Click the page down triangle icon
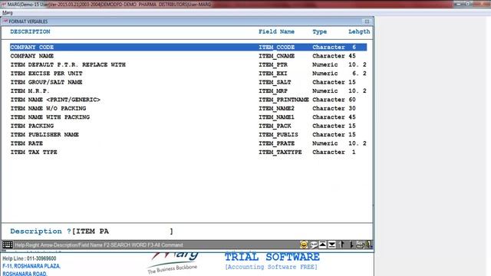Image resolution: width=491 pixels, height=276 pixels. click(332, 245)
